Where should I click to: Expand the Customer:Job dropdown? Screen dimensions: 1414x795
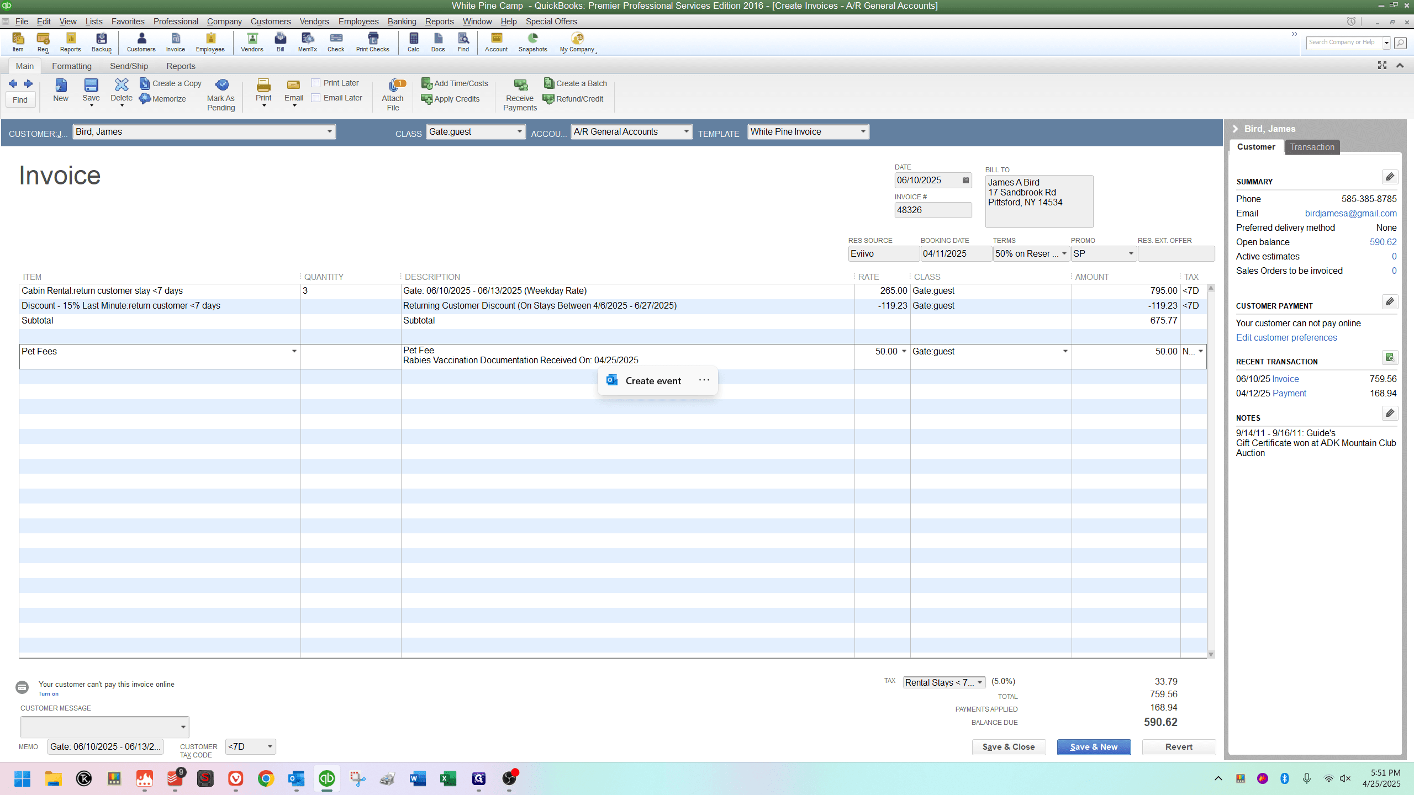pos(329,132)
